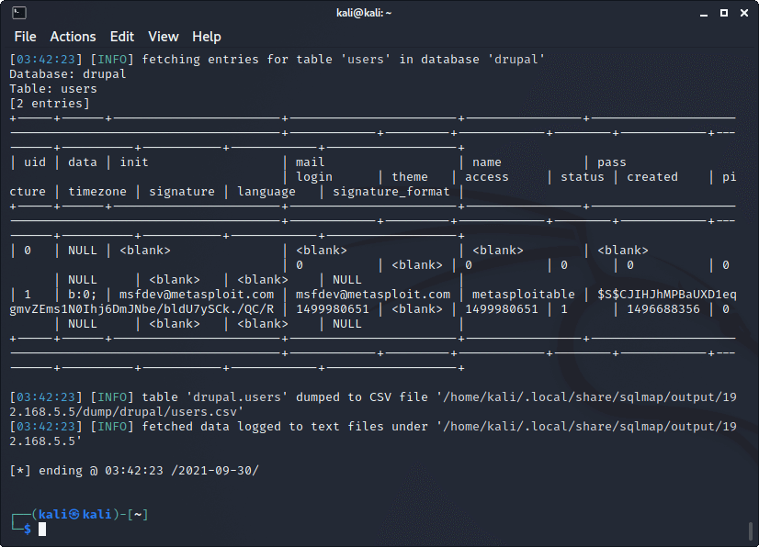The height and width of the screenshot is (547, 759).
Task: Click hash continuation 'gmvZEms1N0Ihj6DmJNbe/bldU7ySCk./QC/R'
Action: pyautogui.click(x=142, y=309)
